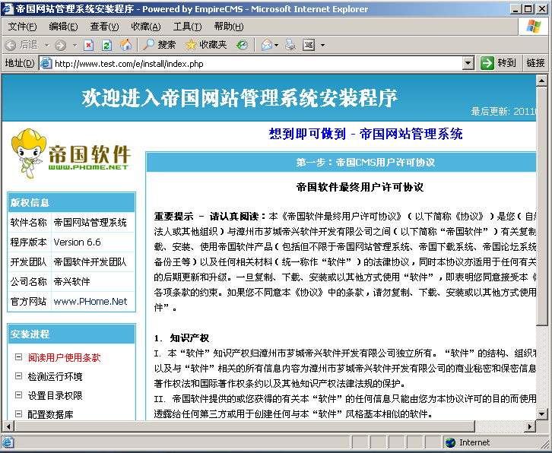The width and height of the screenshot is (552, 453).
Task: Click the 1. 知识产权 section heading
Action: pos(181,338)
